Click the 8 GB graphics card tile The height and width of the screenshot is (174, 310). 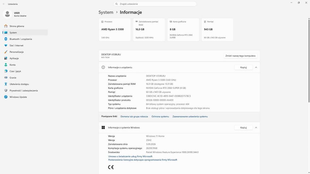(183, 30)
